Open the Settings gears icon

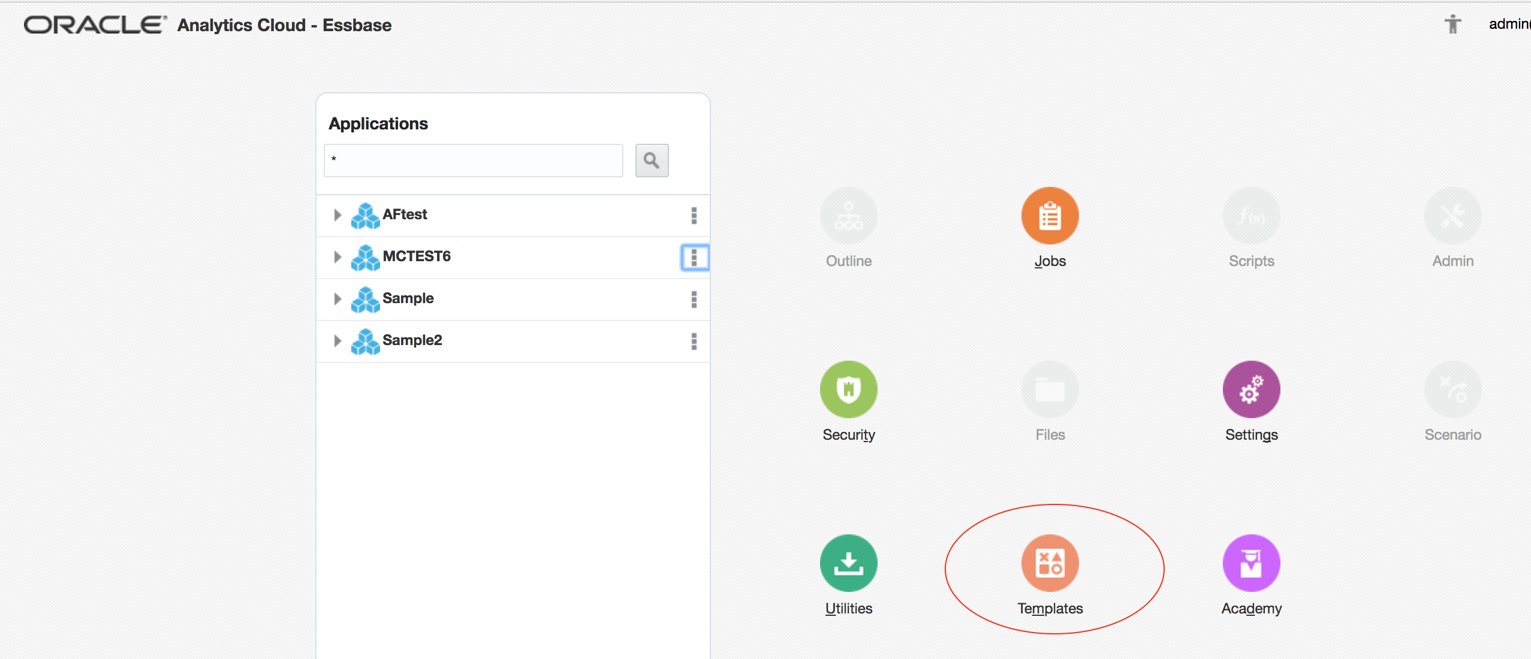[1251, 389]
